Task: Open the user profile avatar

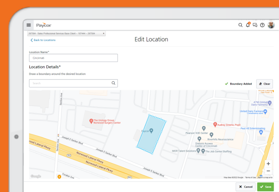Action: (271, 25)
